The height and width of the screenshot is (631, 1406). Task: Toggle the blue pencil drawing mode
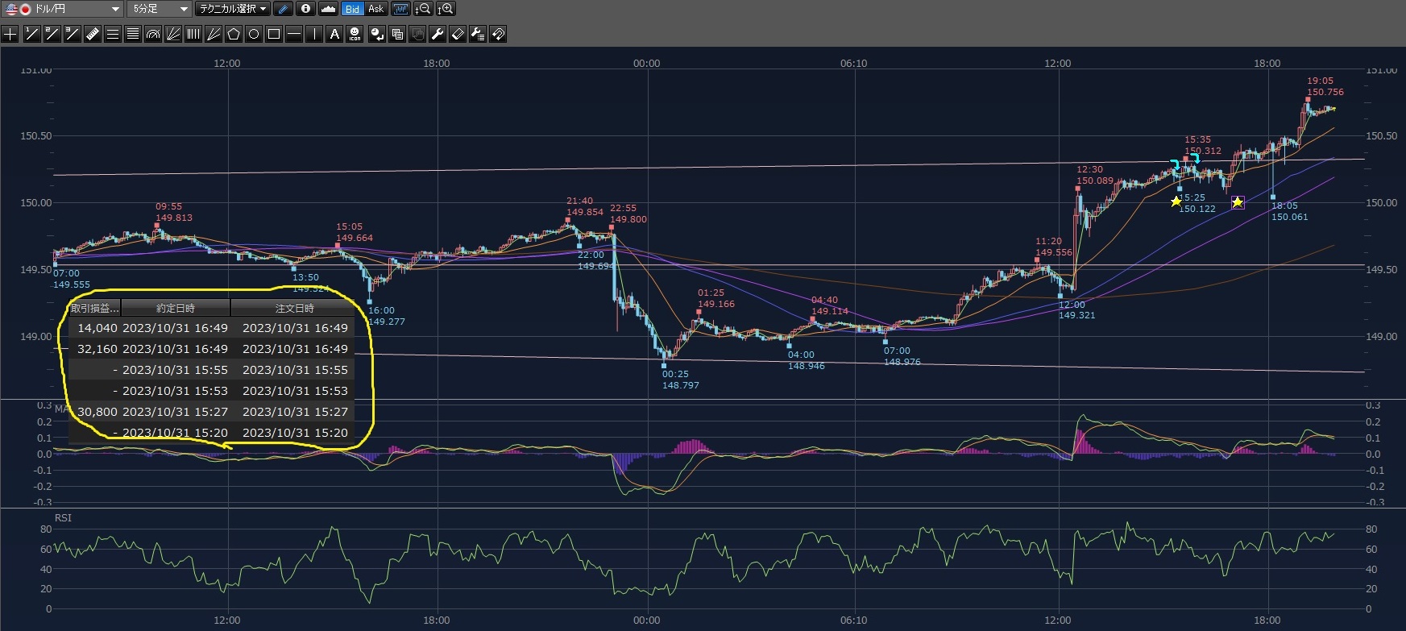coord(283,9)
